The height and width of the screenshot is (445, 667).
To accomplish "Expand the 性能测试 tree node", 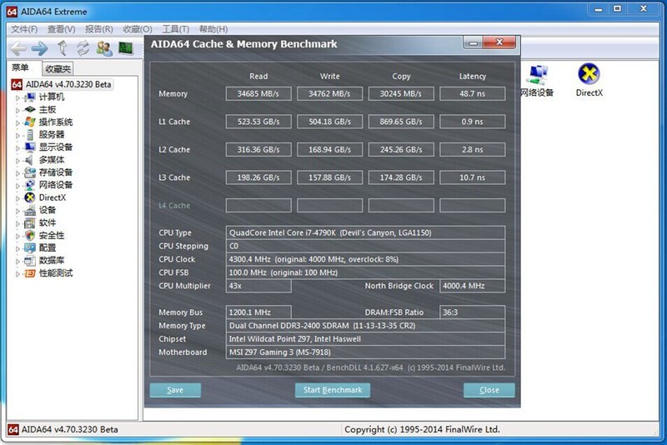I will (x=18, y=273).
